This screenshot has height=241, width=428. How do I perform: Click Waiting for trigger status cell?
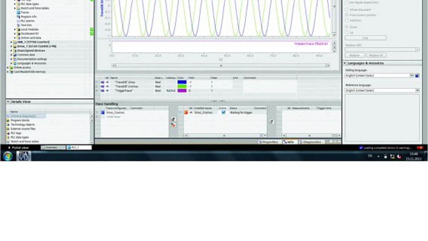coord(241,112)
